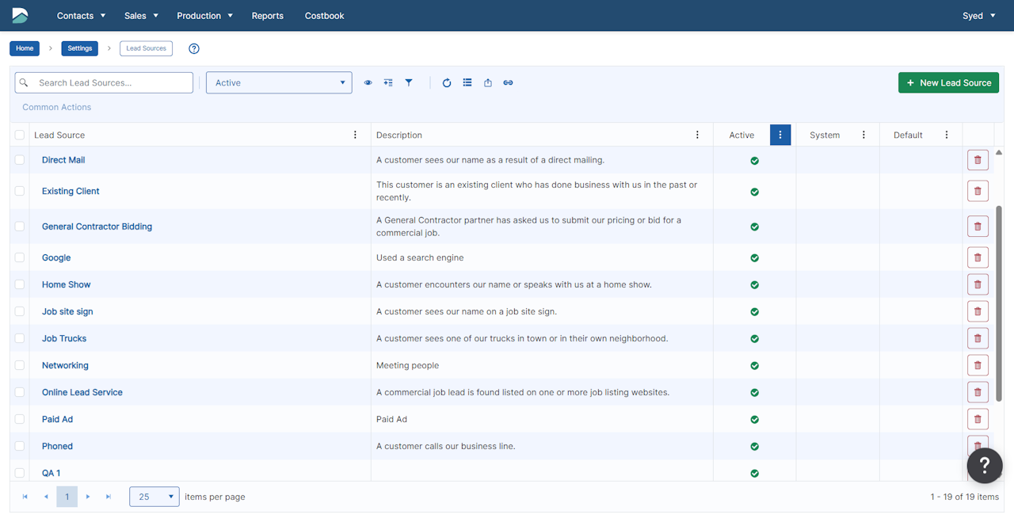
Task: Open the Active status filter dropdown
Action: point(279,83)
